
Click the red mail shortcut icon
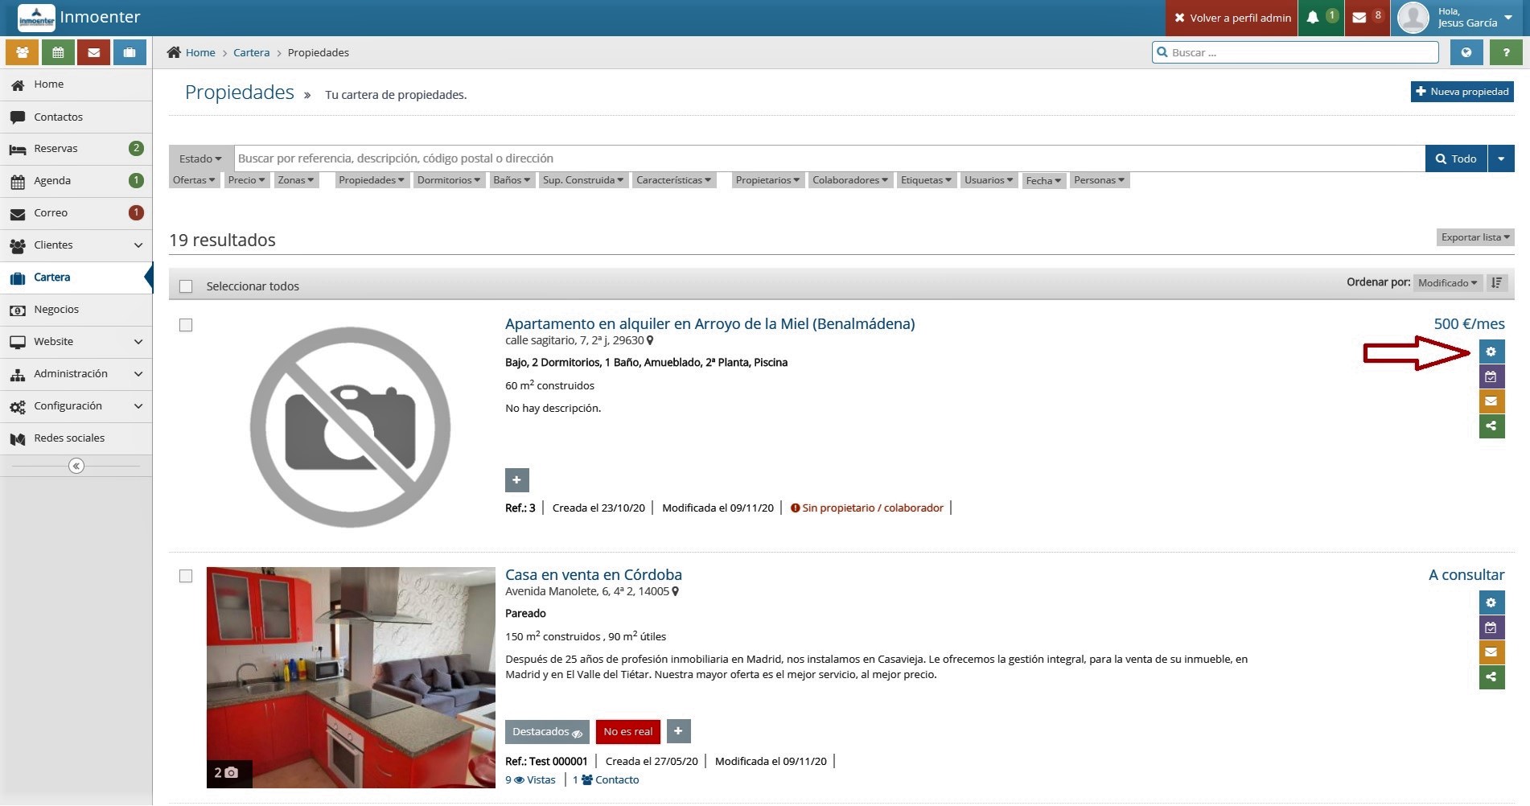(x=94, y=52)
